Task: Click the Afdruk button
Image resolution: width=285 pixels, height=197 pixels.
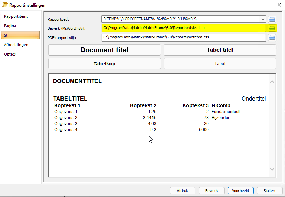Action: (183, 191)
